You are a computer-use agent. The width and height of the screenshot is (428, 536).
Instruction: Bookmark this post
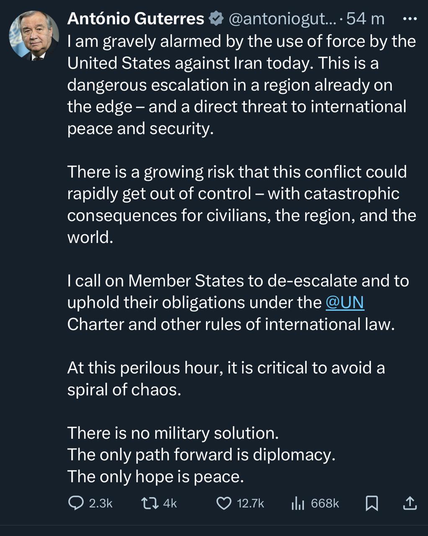pyautogui.click(x=371, y=503)
